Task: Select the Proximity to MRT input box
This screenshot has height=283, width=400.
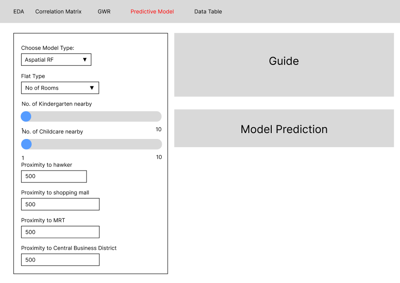Action: coord(60,232)
